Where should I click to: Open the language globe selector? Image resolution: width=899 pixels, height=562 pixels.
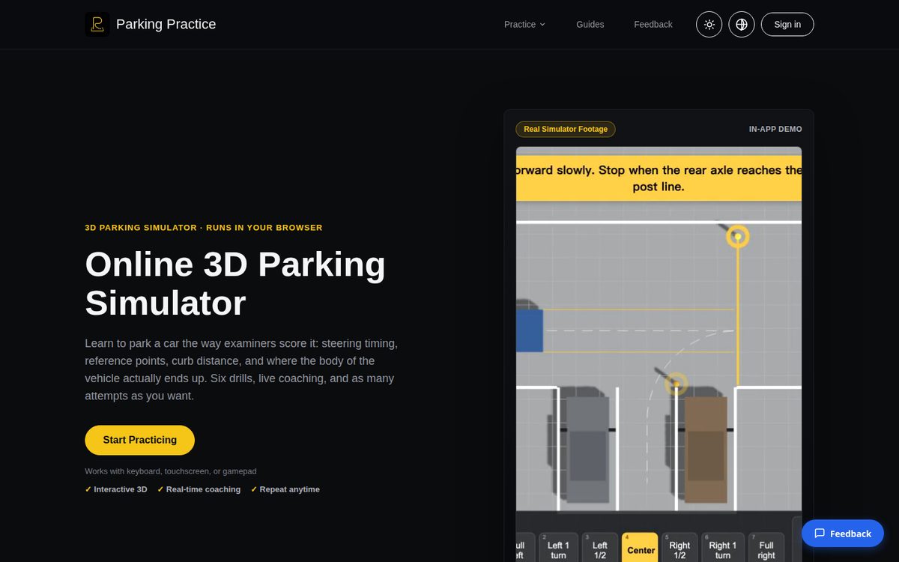click(x=742, y=25)
